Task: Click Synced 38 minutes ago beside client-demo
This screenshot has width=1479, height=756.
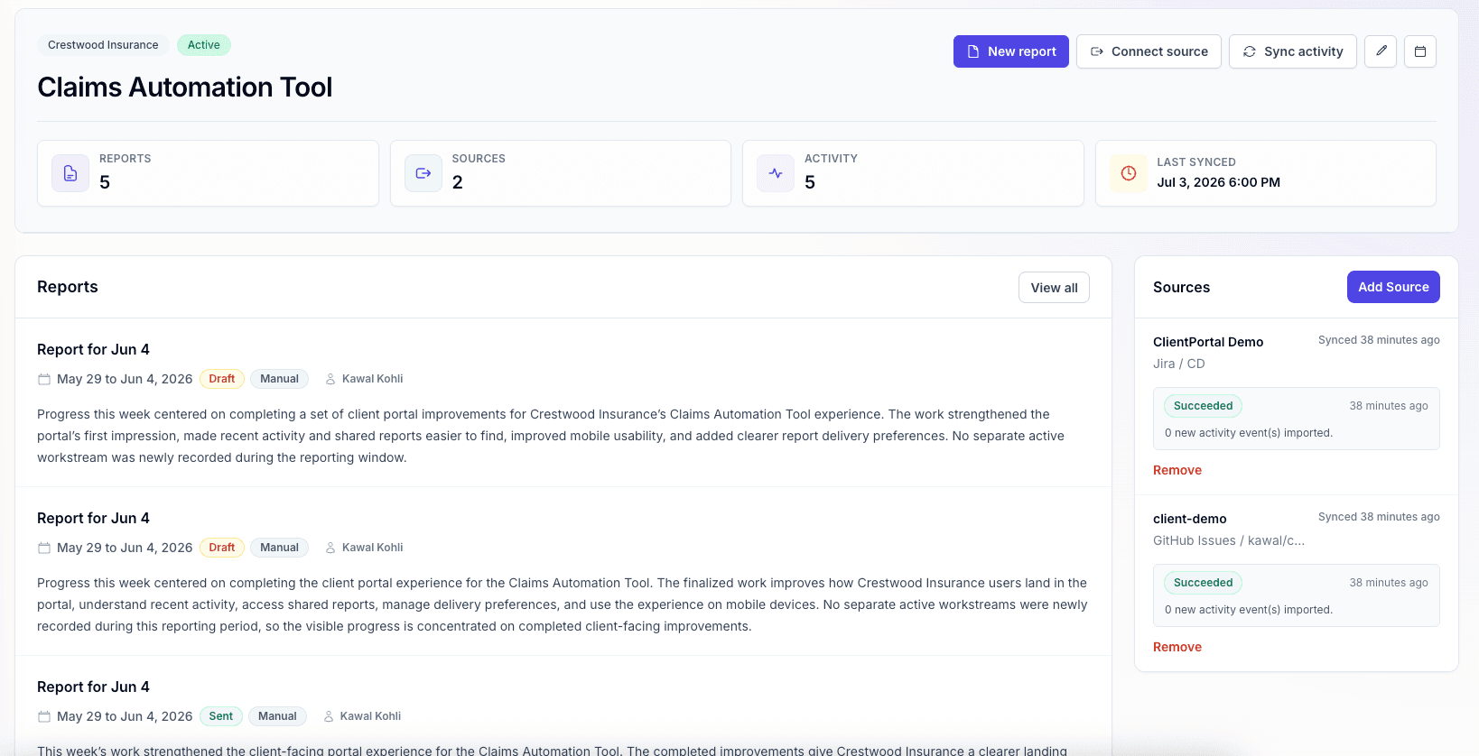Action: 1379,517
